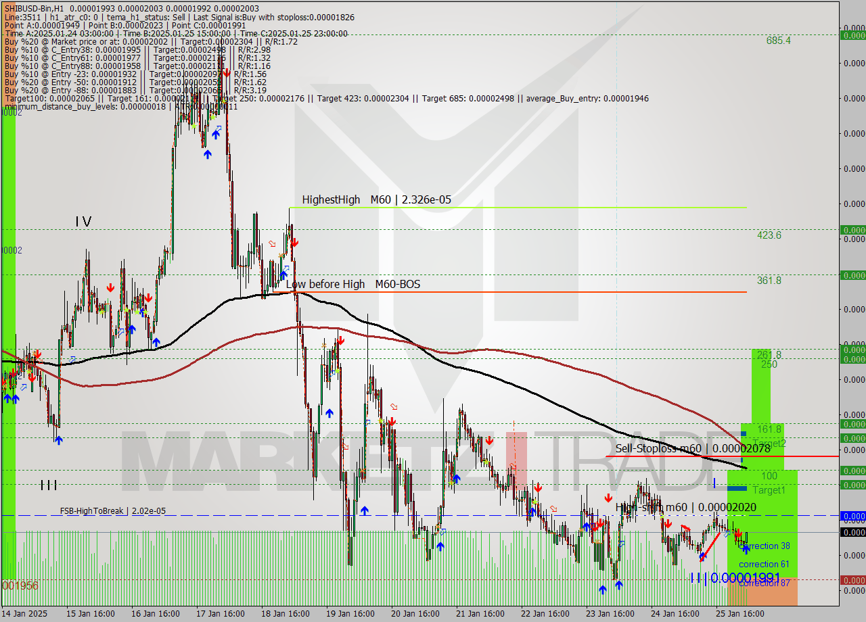
Task: Click the FSB-HighToBreak 2.02e-05 label
Action: (x=113, y=511)
